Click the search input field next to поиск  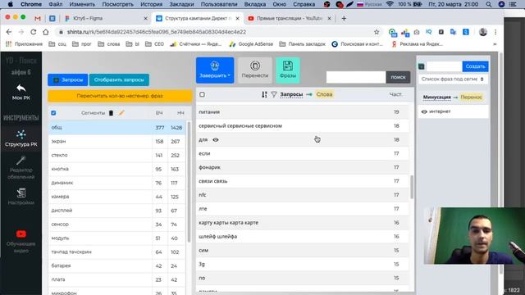click(x=356, y=77)
